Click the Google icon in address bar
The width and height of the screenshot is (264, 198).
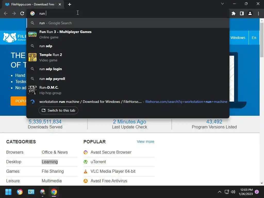(32, 13)
